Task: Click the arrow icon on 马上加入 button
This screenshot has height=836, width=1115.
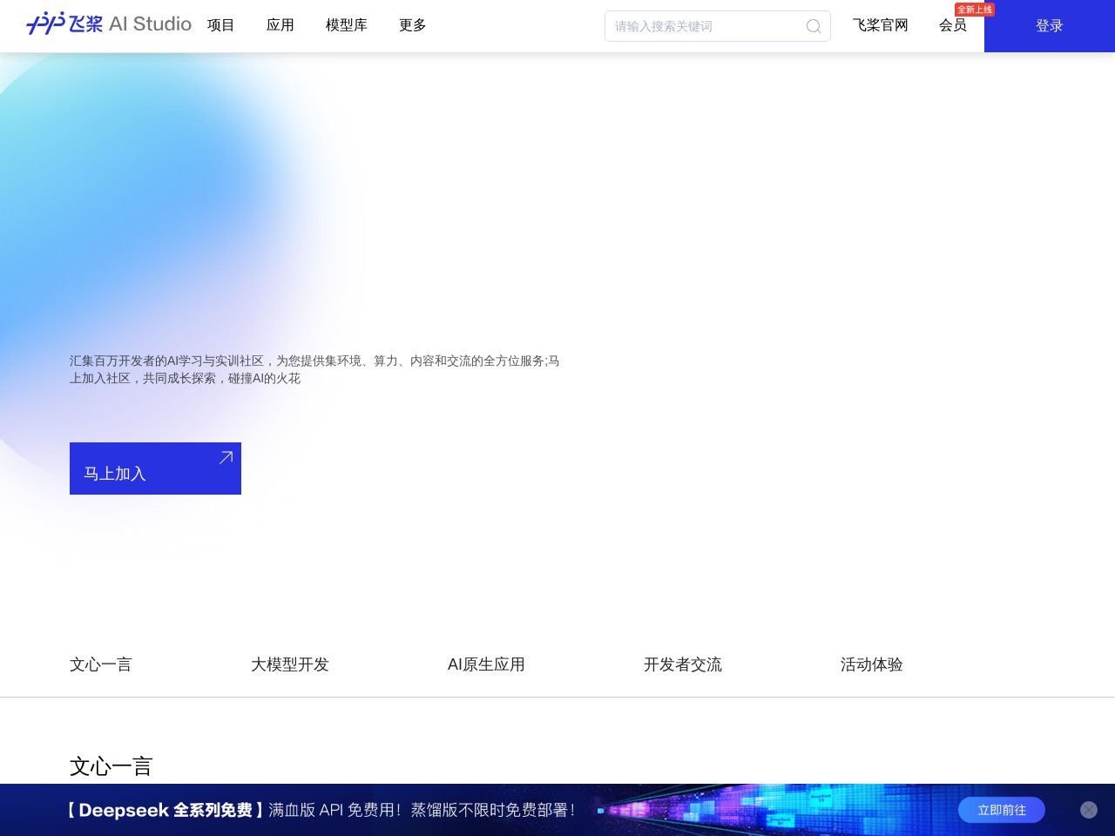Action: pos(226,456)
